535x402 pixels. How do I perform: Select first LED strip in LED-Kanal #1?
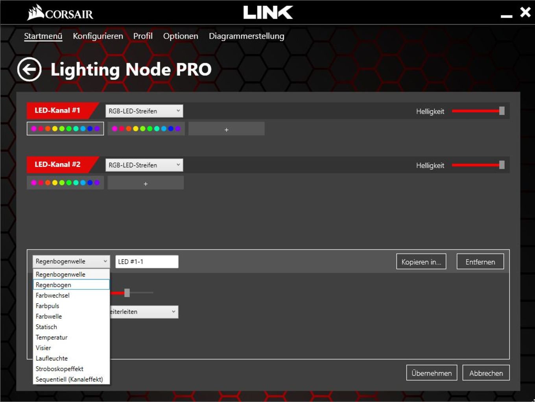[x=65, y=129]
